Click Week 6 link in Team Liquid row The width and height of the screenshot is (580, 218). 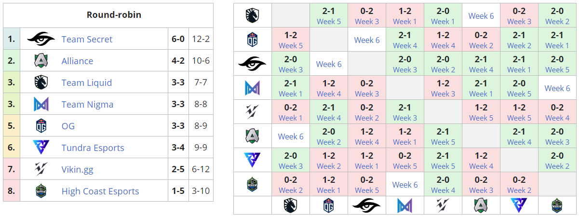coord(481,15)
